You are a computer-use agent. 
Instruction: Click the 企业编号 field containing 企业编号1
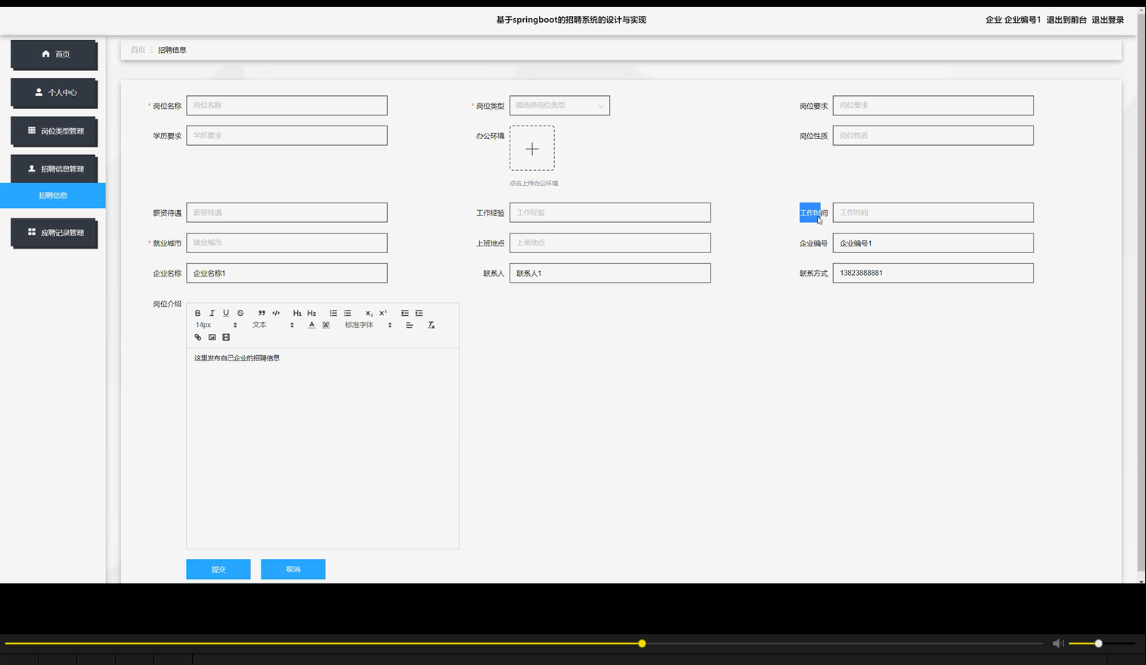933,243
